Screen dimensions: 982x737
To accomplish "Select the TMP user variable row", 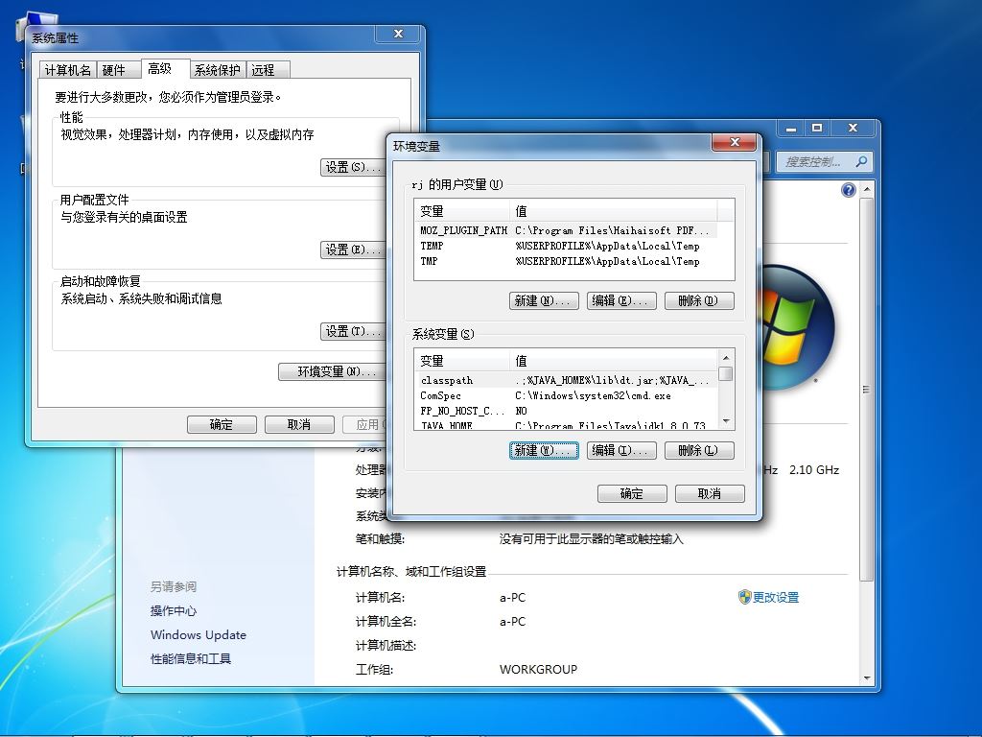I will click(566, 261).
